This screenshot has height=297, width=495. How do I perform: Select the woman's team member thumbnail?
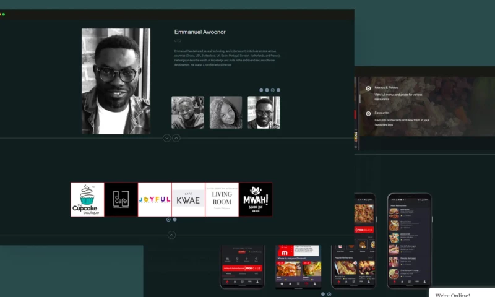pyautogui.click(x=225, y=112)
